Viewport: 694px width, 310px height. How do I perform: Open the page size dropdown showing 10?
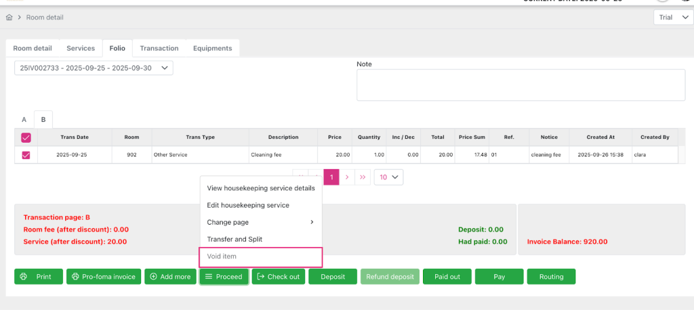click(x=388, y=177)
